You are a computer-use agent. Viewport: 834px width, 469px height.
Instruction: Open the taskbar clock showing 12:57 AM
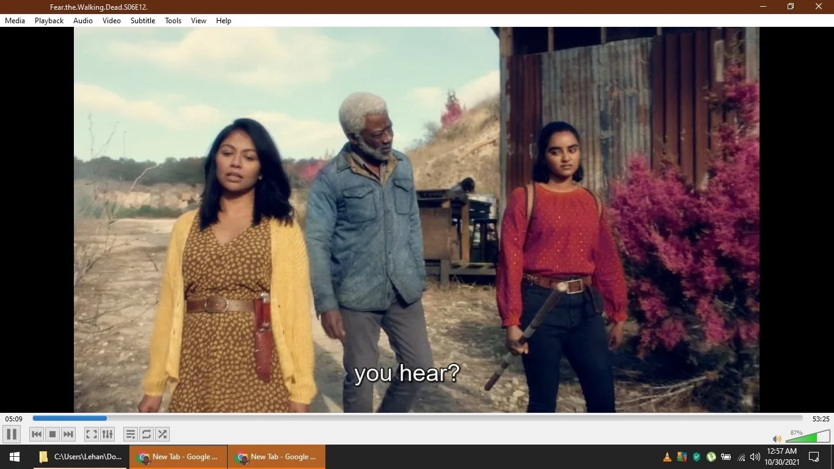pos(782,457)
